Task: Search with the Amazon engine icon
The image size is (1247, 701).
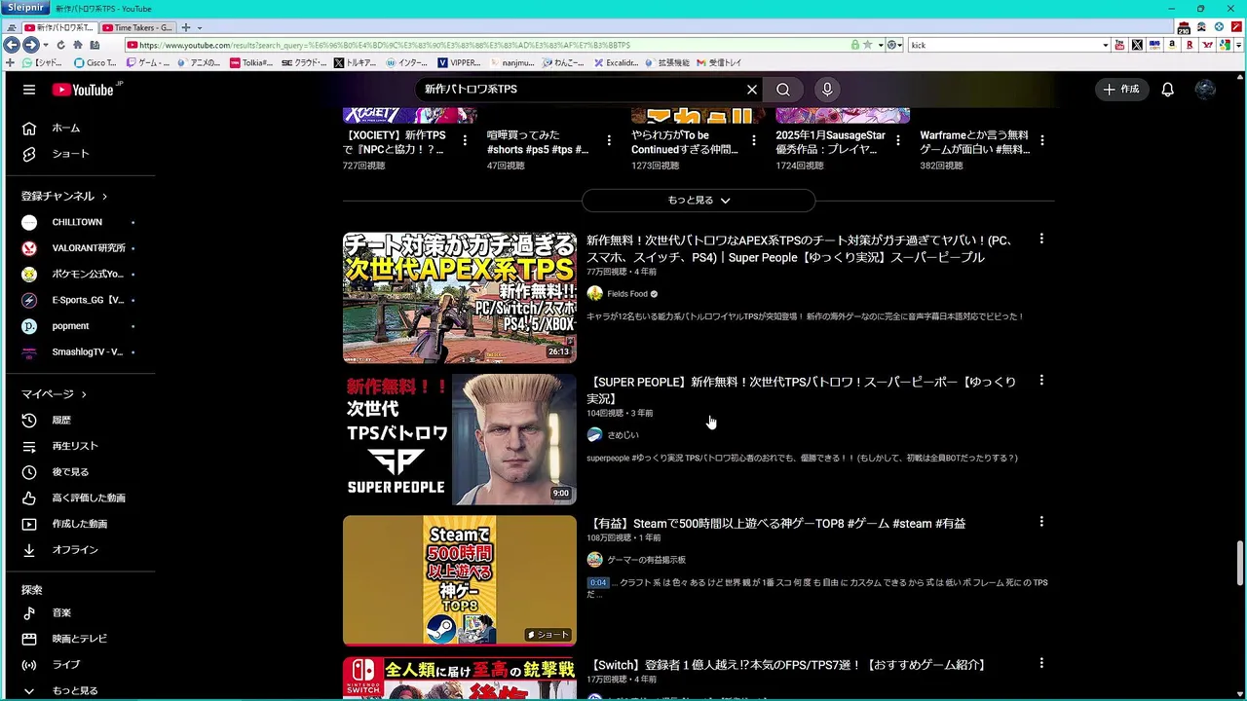Action: [x=1172, y=45]
